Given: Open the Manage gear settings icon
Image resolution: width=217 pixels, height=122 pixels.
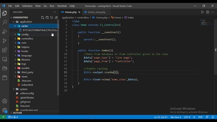Looking at the screenshot, I should point(4,110).
